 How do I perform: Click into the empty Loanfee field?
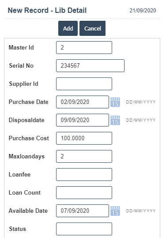(x=84, y=175)
